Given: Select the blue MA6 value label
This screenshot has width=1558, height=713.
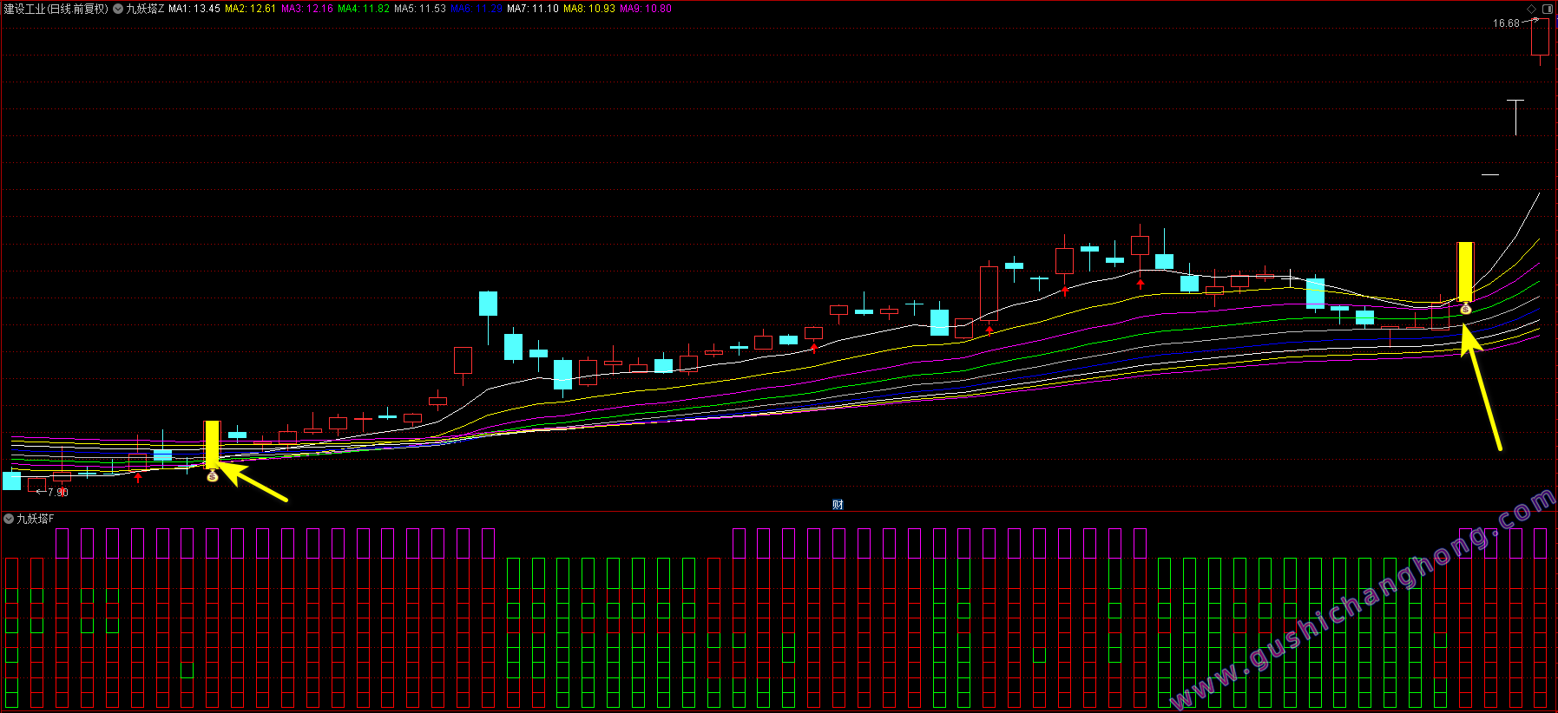Looking at the screenshot, I should tap(477, 9).
